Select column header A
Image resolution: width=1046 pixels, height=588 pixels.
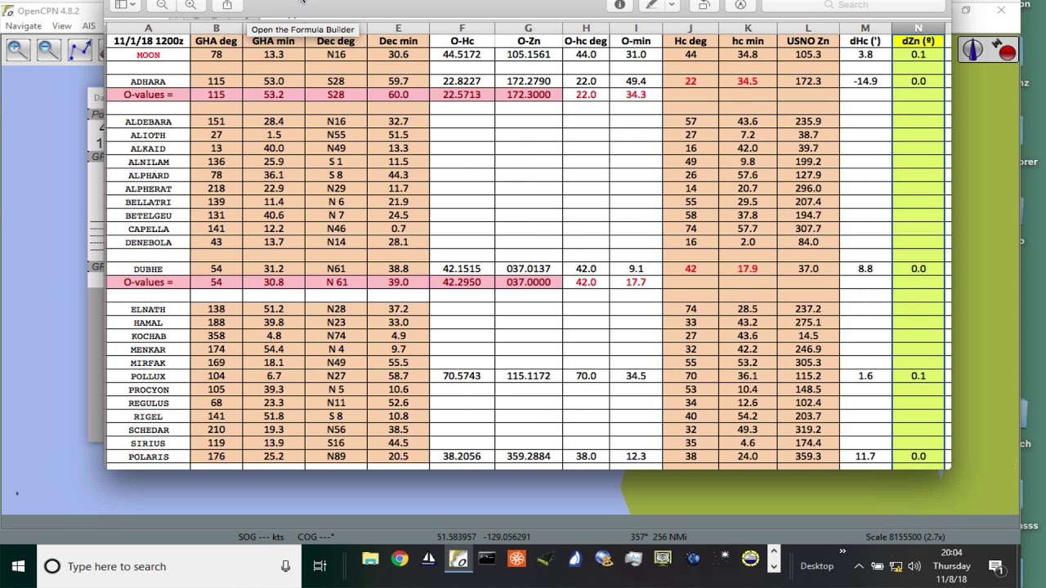(148, 29)
